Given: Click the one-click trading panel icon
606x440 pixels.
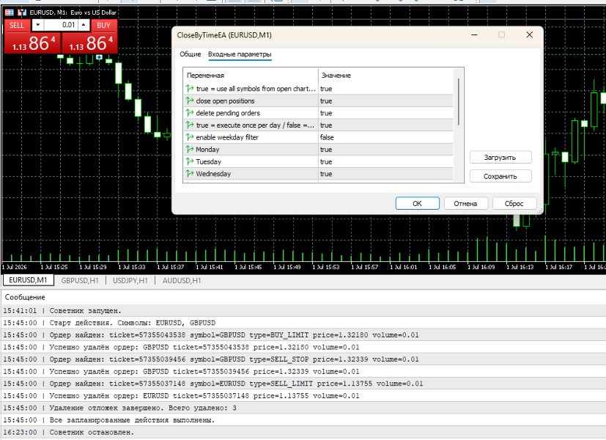Looking at the screenshot, I should click(x=10, y=12).
